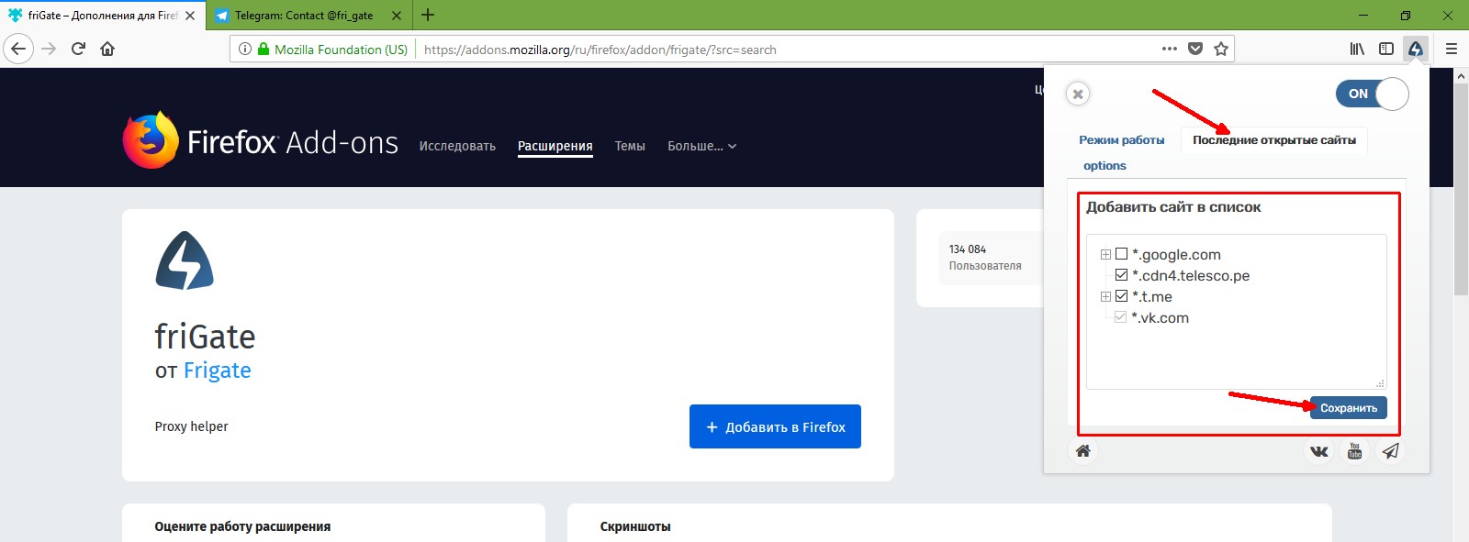The height and width of the screenshot is (542, 1469).
Task: Open the browser home page
Action: click(x=107, y=49)
